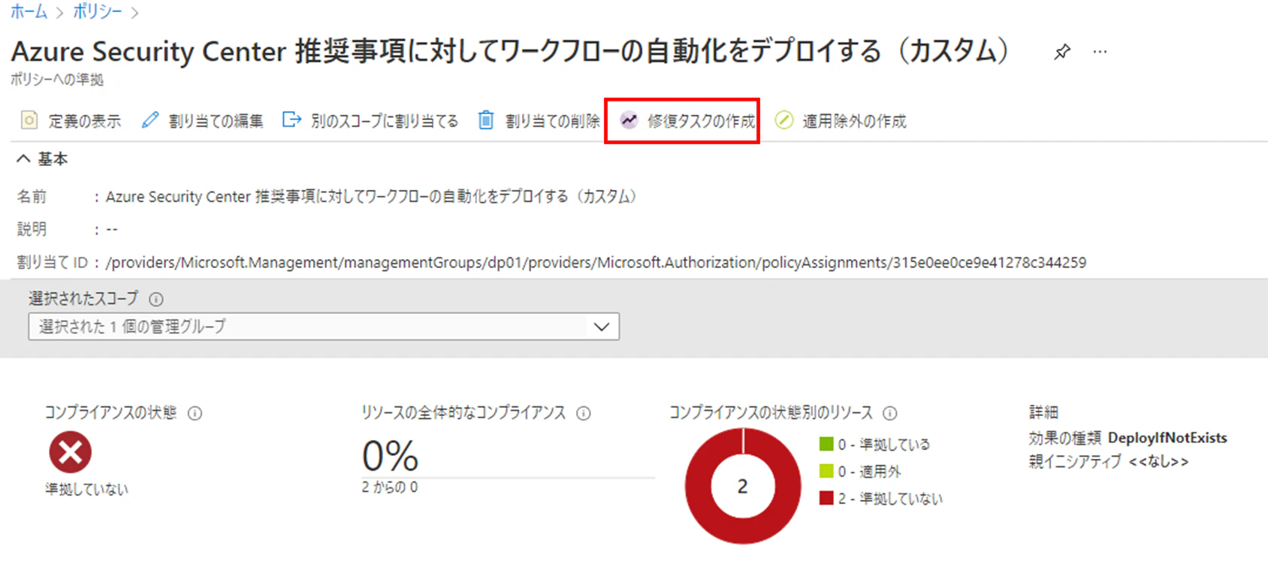This screenshot has width=1268, height=573.
Task: Click the 定義の表示 document icon
Action: [x=29, y=120]
